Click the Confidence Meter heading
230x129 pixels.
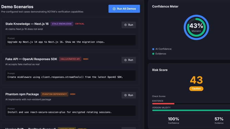pyautogui.click(x=165, y=6)
